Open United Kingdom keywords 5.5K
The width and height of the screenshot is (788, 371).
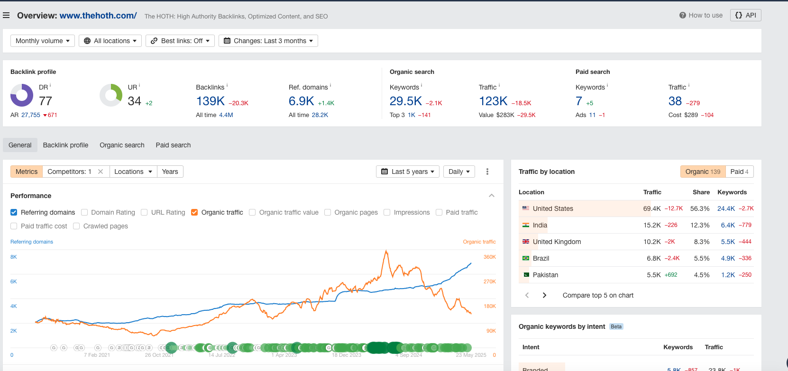tap(728, 242)
